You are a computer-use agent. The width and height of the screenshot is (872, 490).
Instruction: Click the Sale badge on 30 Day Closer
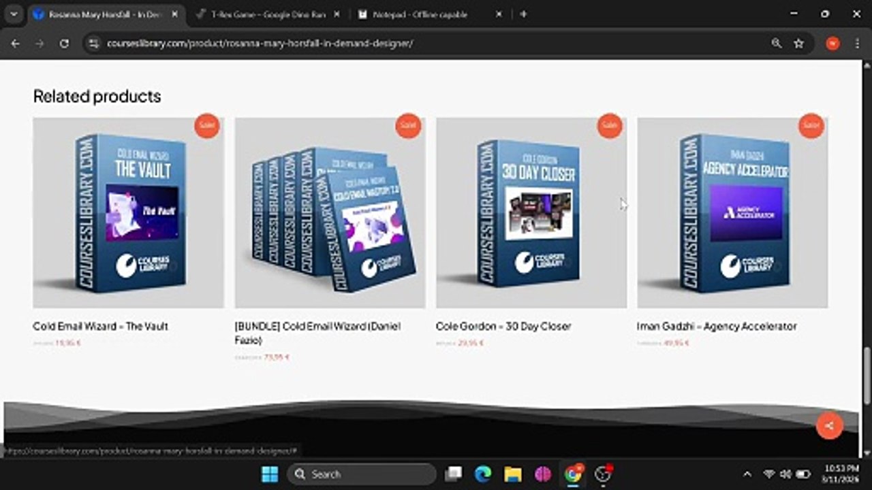[610, 125]
